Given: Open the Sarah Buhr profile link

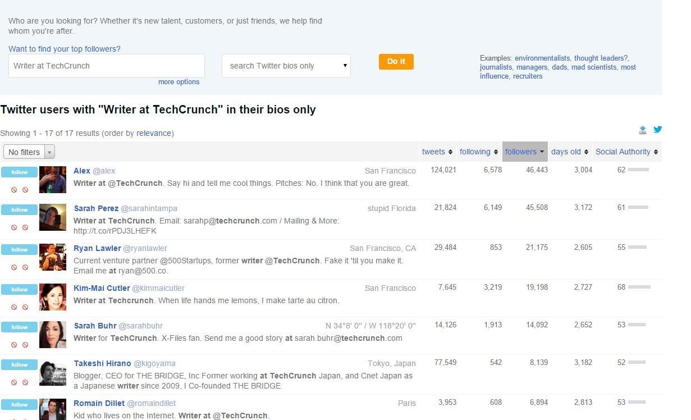Looking at the screenshot, I should 95,326.
